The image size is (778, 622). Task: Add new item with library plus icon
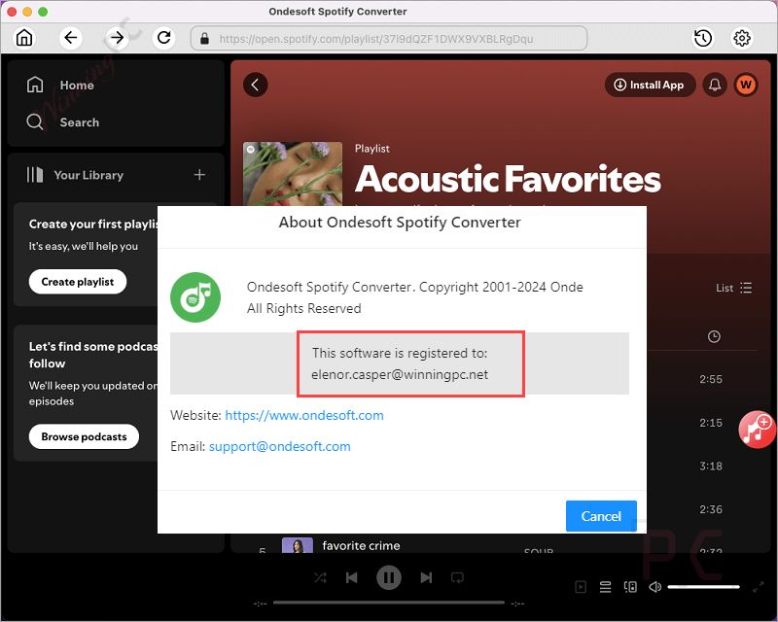[199, 175]
